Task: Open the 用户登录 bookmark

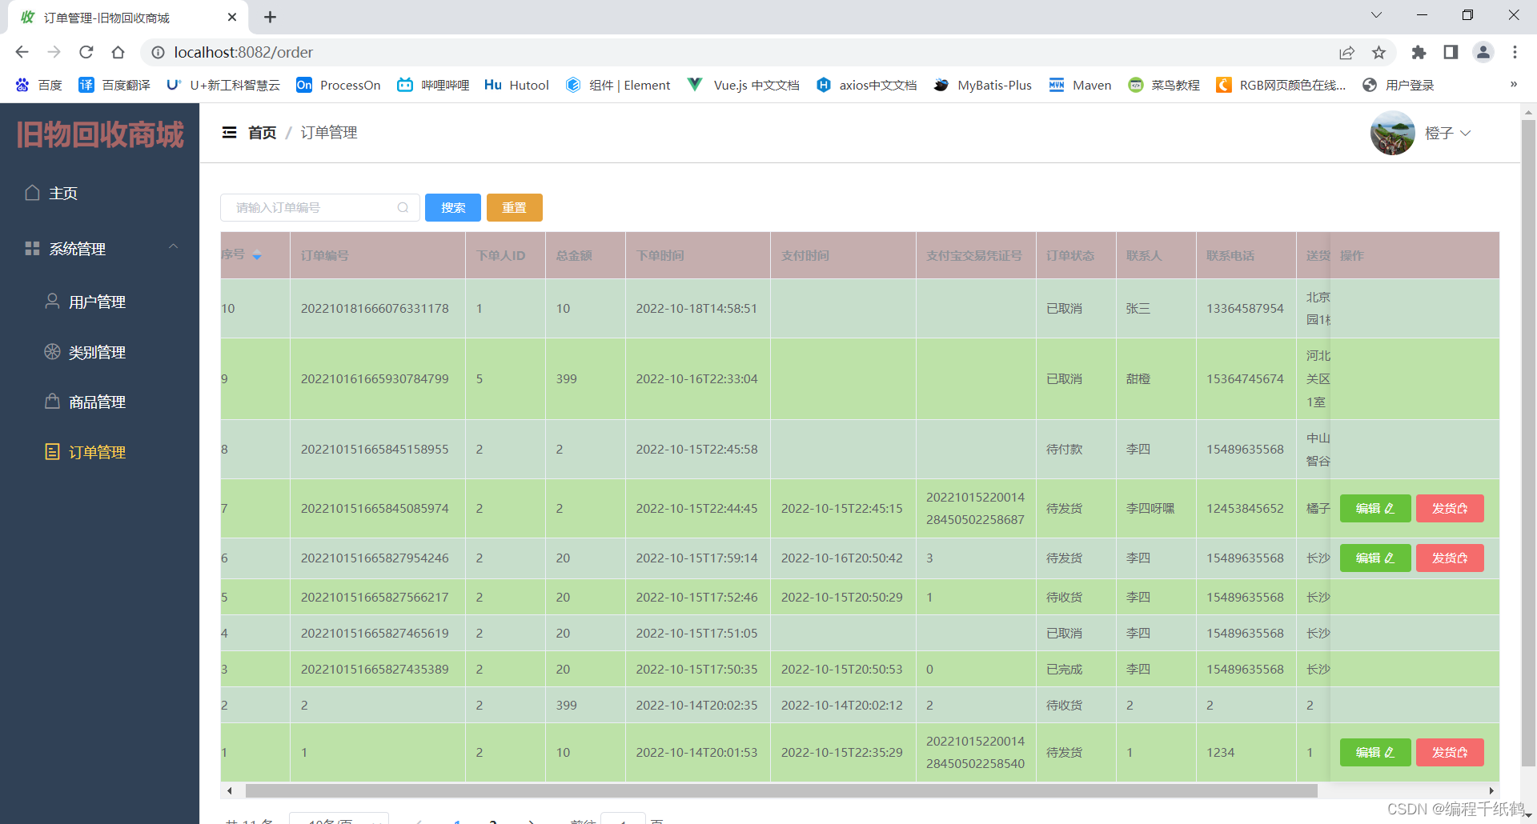Action: 1398,85
